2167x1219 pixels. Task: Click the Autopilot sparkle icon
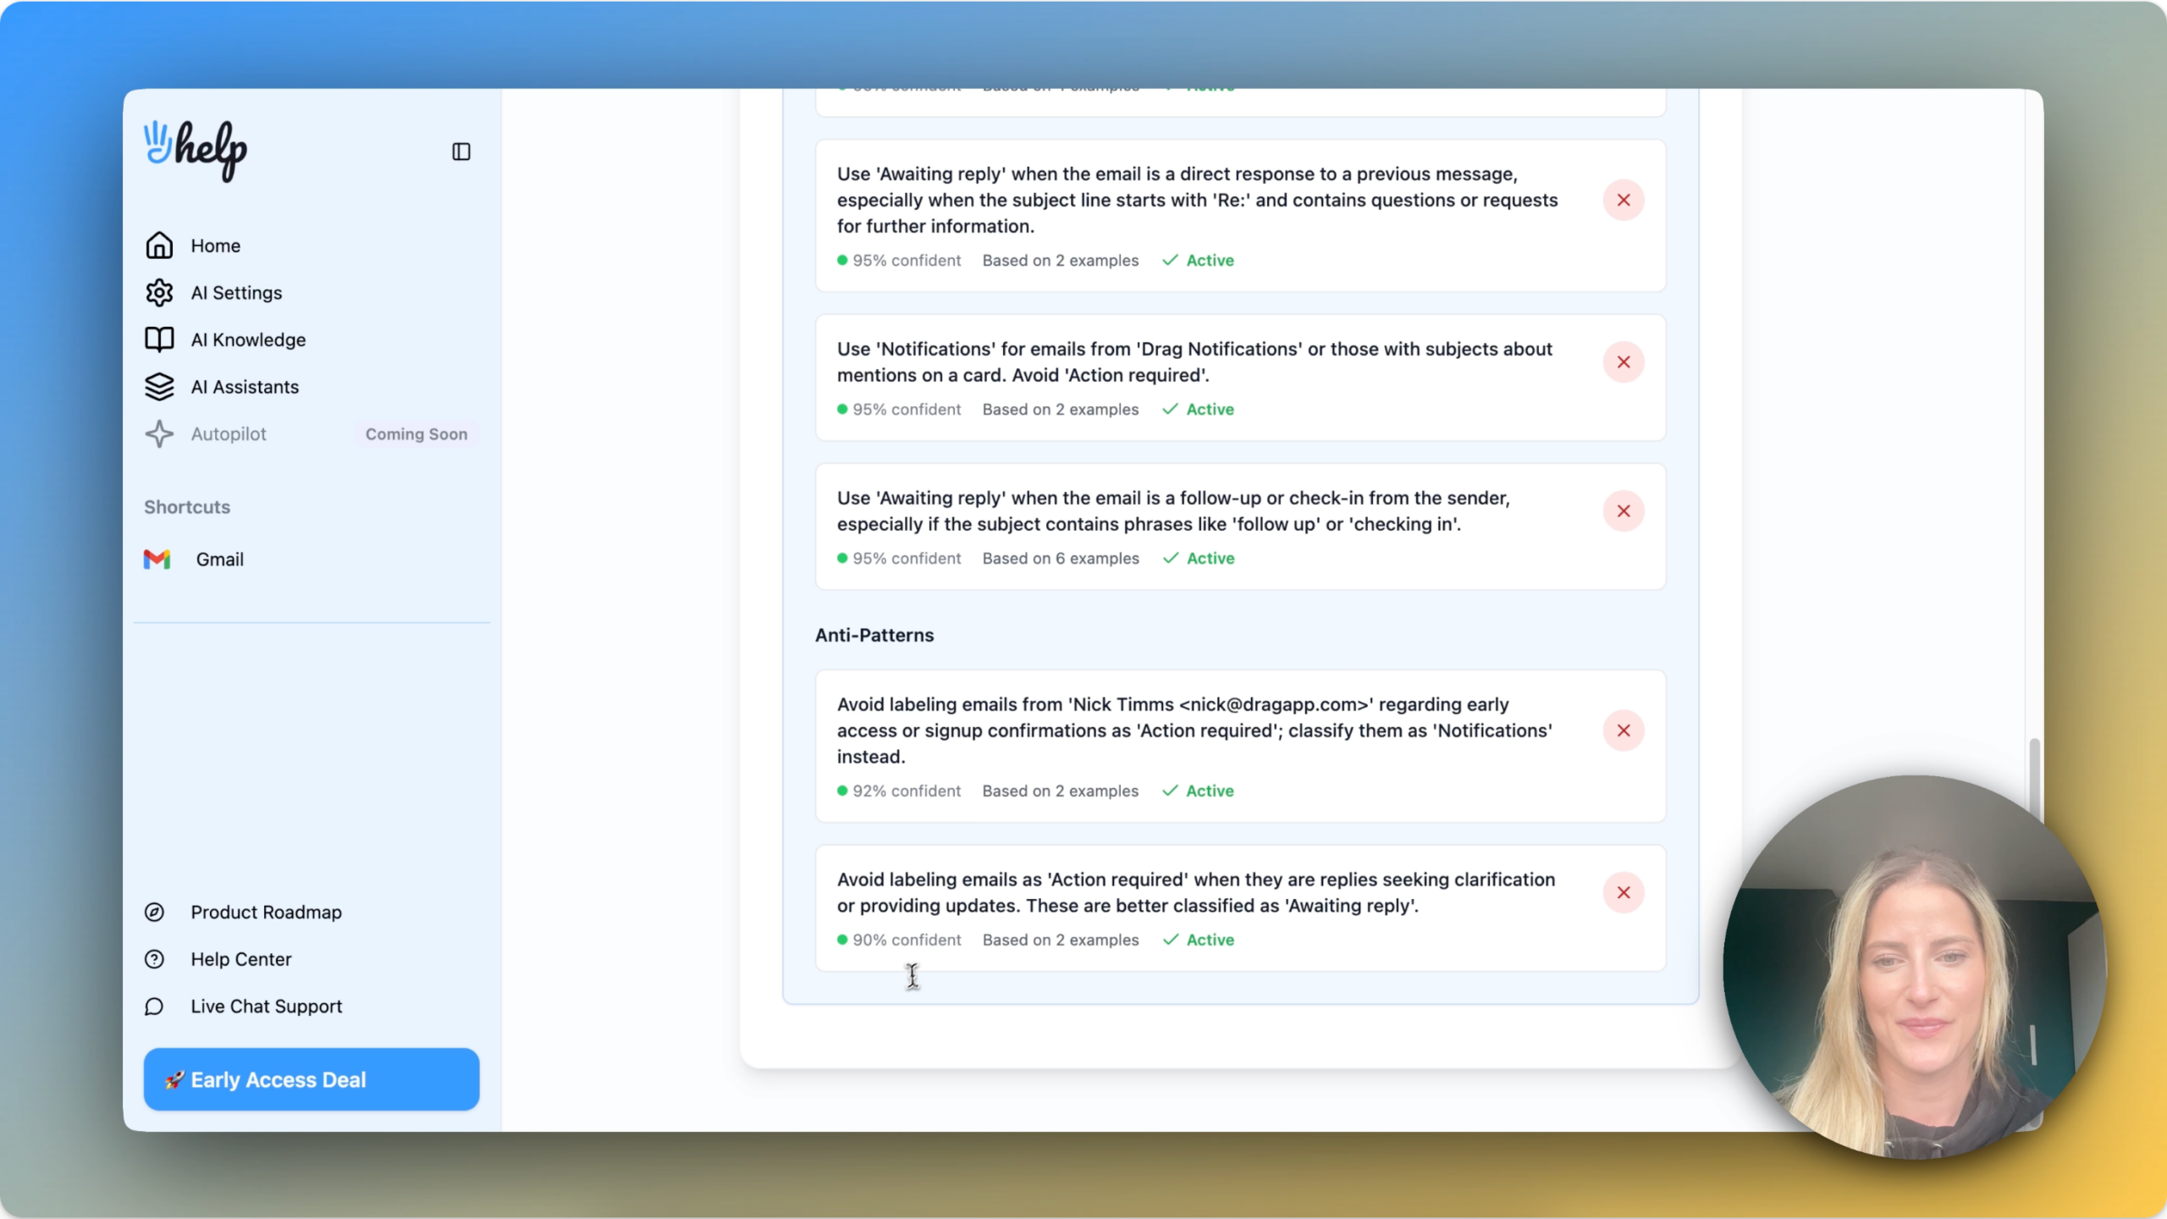pyautogui.click(x=159, y=434)
